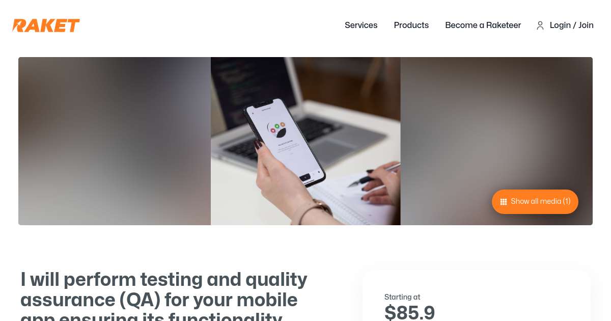Viewport: 611px width, 321px height.
Task: Open the Services menu
Action: point(361,25)
